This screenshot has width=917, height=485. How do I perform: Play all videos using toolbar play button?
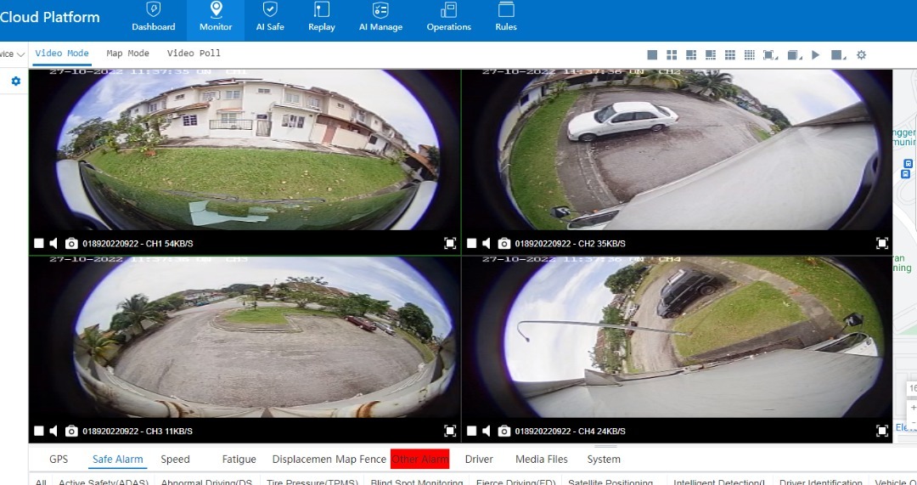point(815,55)
